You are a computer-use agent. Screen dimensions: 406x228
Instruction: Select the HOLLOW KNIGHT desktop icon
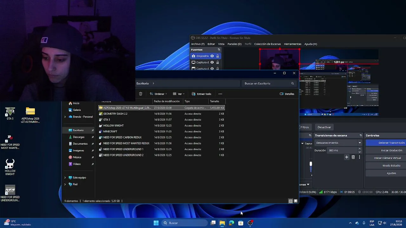point(10,167)
